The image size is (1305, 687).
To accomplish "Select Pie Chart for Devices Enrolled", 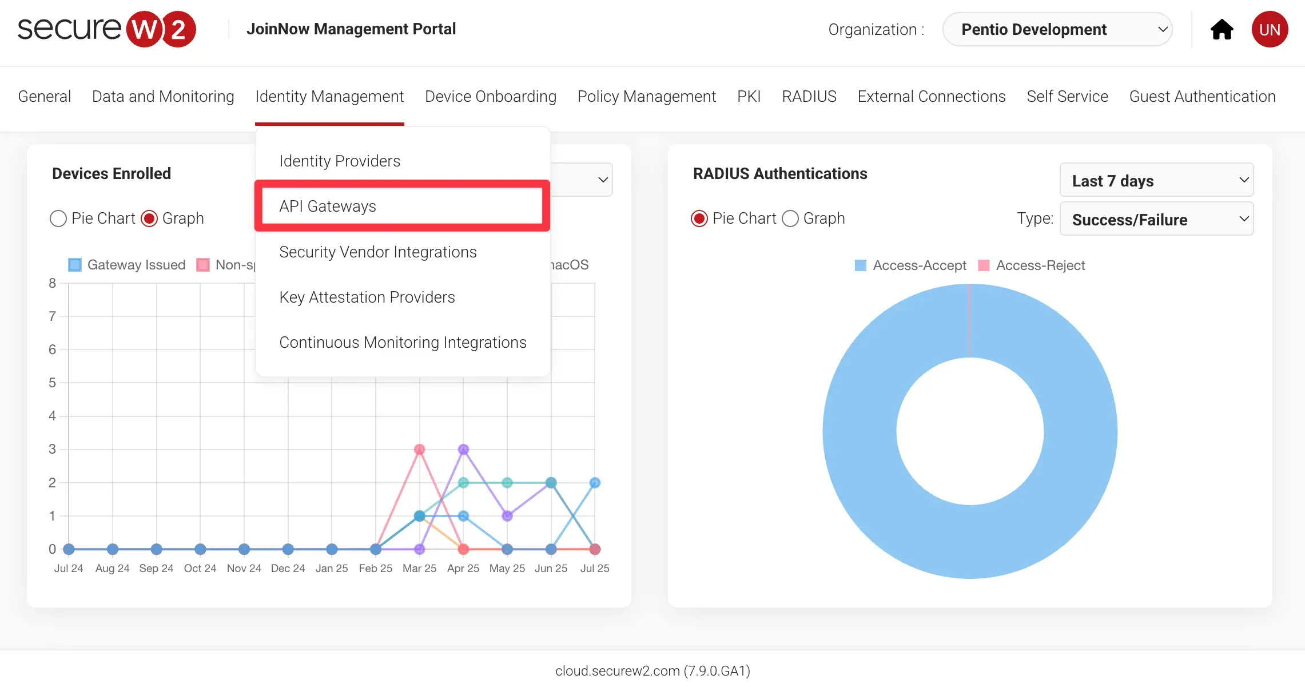I will 58,219.
